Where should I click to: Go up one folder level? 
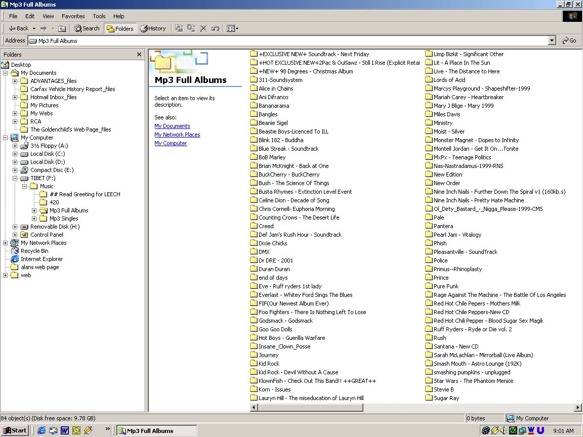pos(62,28)
